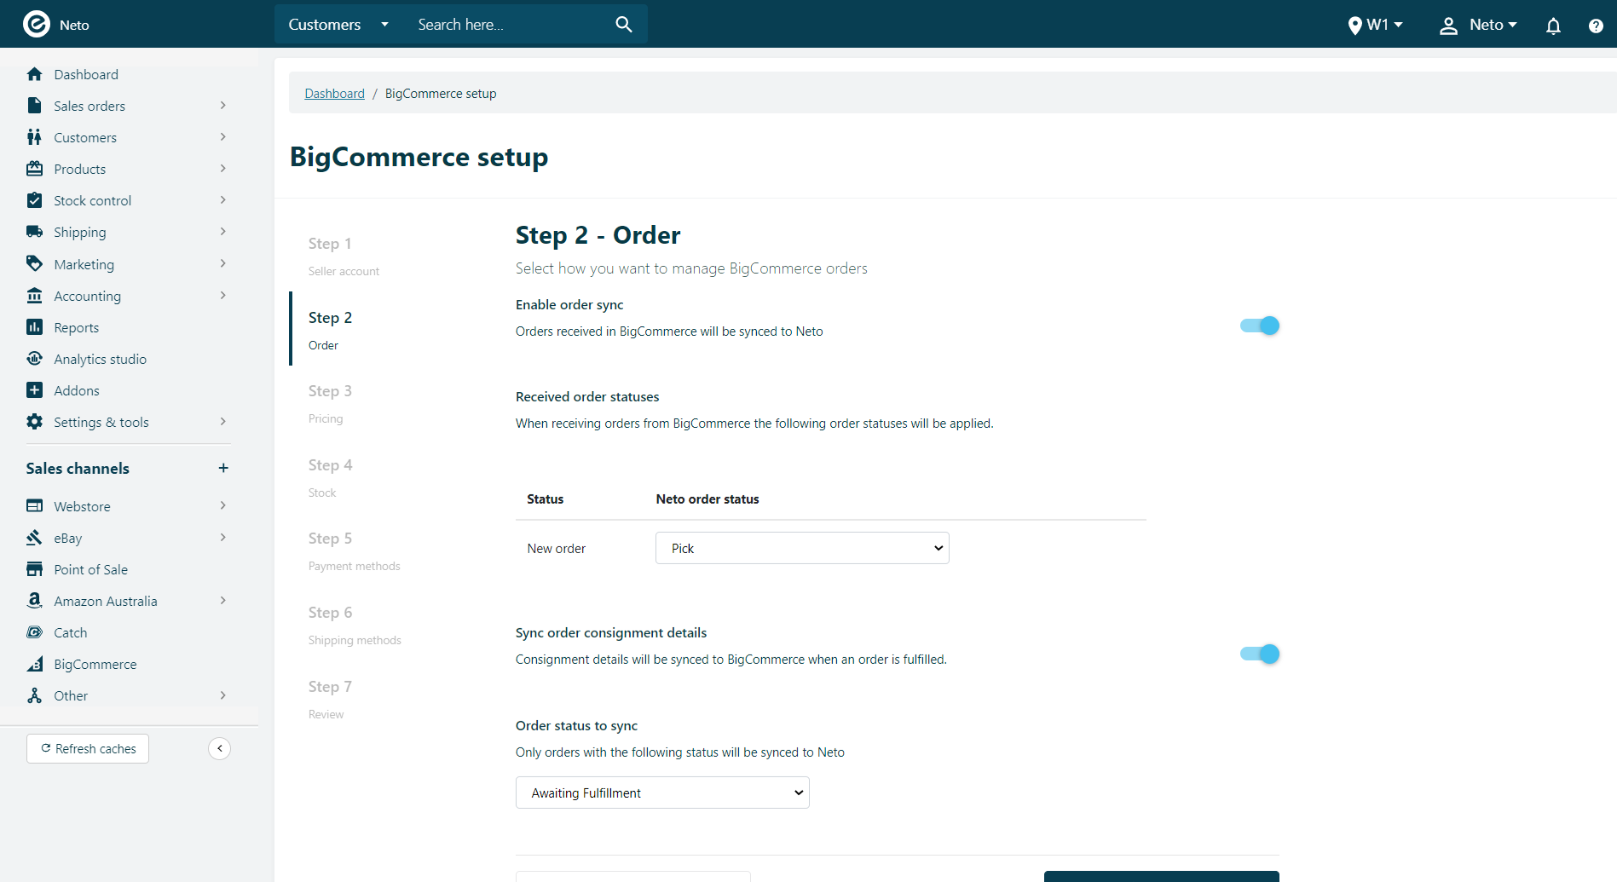Click the user account avatar icon
Screen dimensions: 1617x882
point(1448,26)
